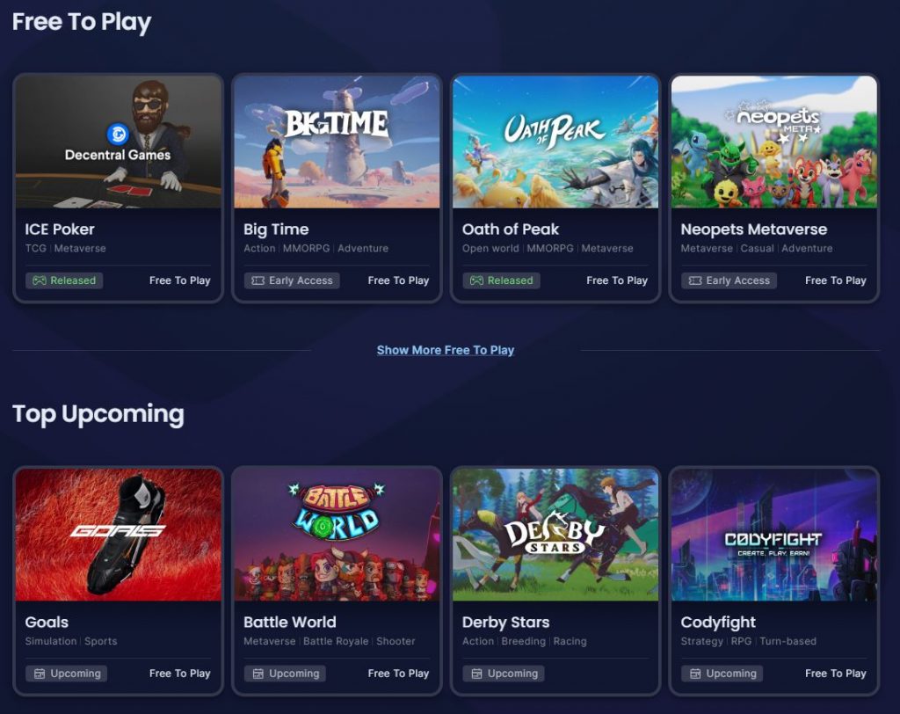
Task: Click the ICE Poker game title
Action: pyautogui.click(x=60, y=229)
